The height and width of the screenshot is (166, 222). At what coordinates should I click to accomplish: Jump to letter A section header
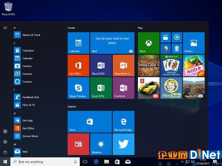(x=15, y=28)
